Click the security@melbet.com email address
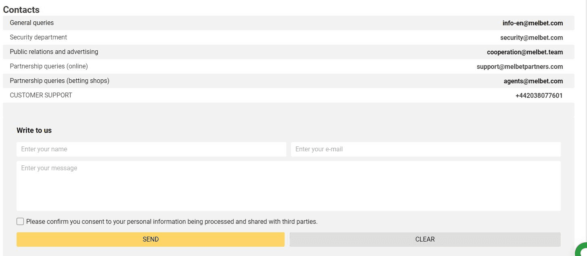Image resolution: width=587 pixels, height=256 pixels. [x=531, y=38]
